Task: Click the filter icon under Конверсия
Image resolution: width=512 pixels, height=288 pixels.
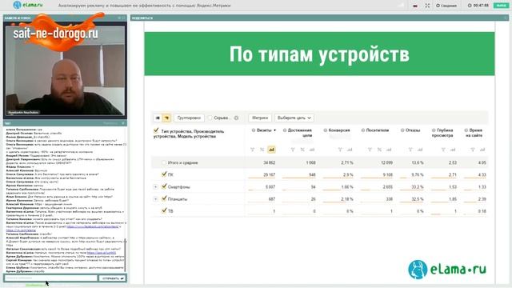Action: [340, 150]
